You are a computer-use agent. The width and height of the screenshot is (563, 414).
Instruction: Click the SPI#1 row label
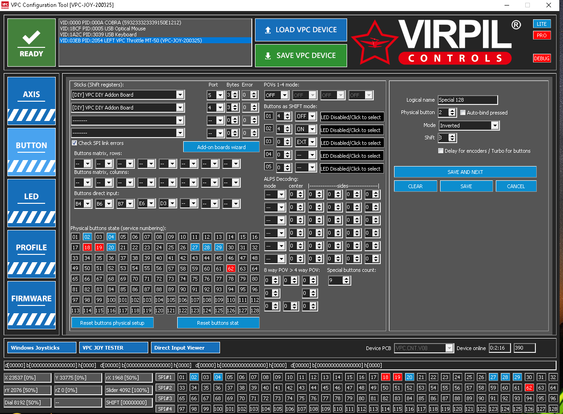coord(165,377)
